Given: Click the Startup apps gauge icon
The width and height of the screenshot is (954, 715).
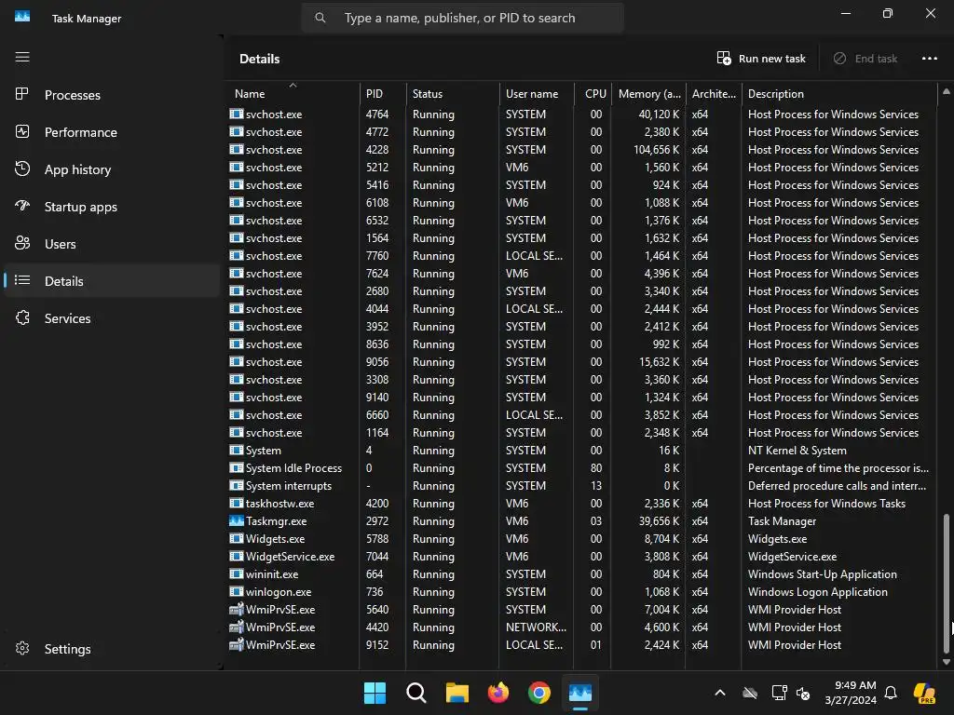Looking at the screenshot, I should (22, 206).
